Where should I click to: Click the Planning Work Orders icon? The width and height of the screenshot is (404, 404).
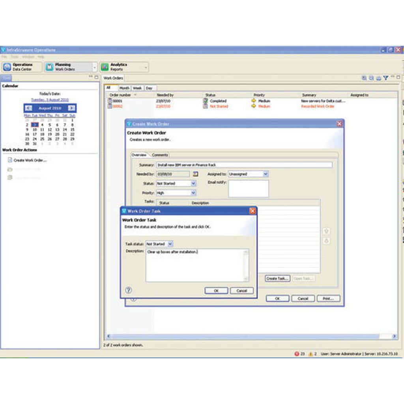(x=49, y=67)
